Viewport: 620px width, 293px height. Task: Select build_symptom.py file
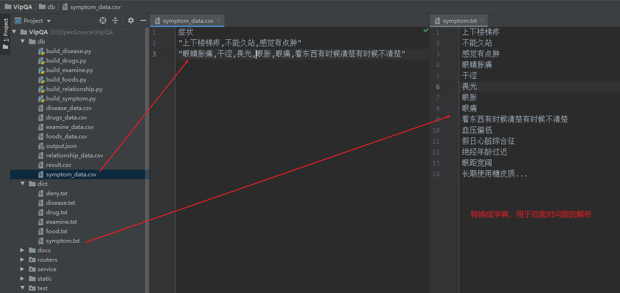pyautogui.click(x=71, y=99)
